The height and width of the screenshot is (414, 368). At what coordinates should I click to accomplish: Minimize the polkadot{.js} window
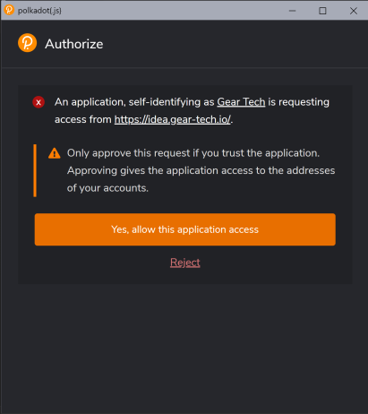click(292, 11)
